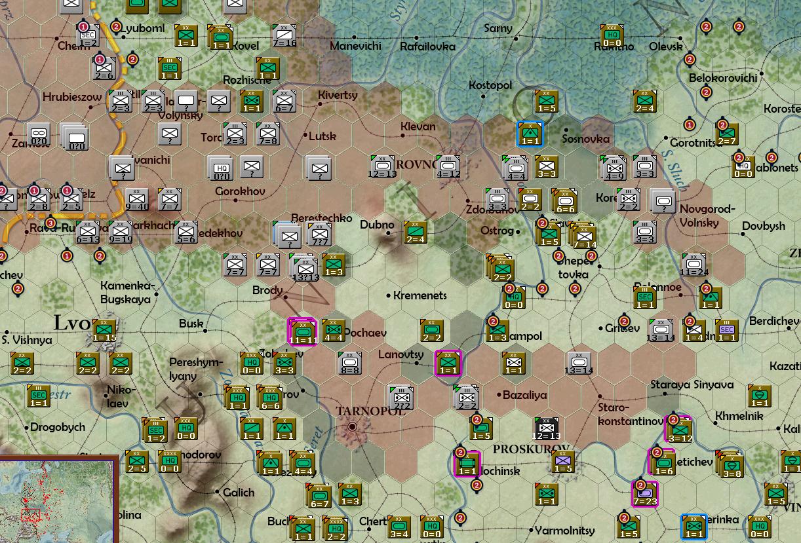Image resolution: width=801 pixels, height=543 pixels.
Task: Click the Dovbysh town label
Action: 764,226
